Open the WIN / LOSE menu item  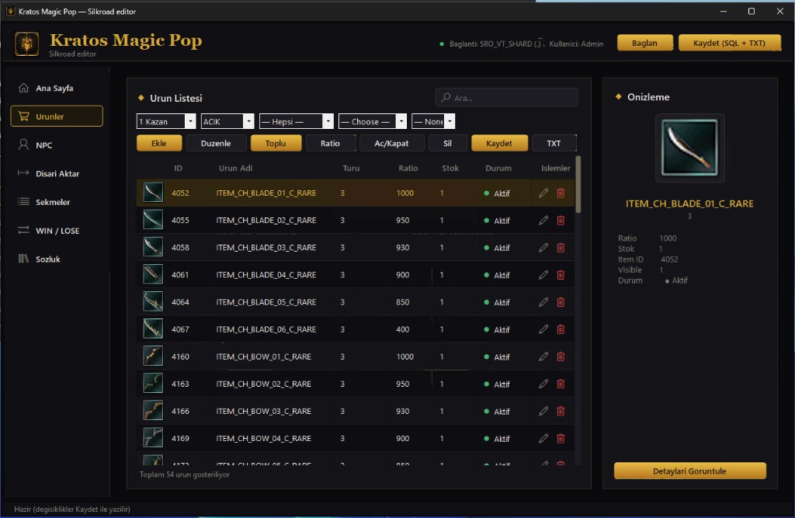pyautogui.click(x=56, y=231)
